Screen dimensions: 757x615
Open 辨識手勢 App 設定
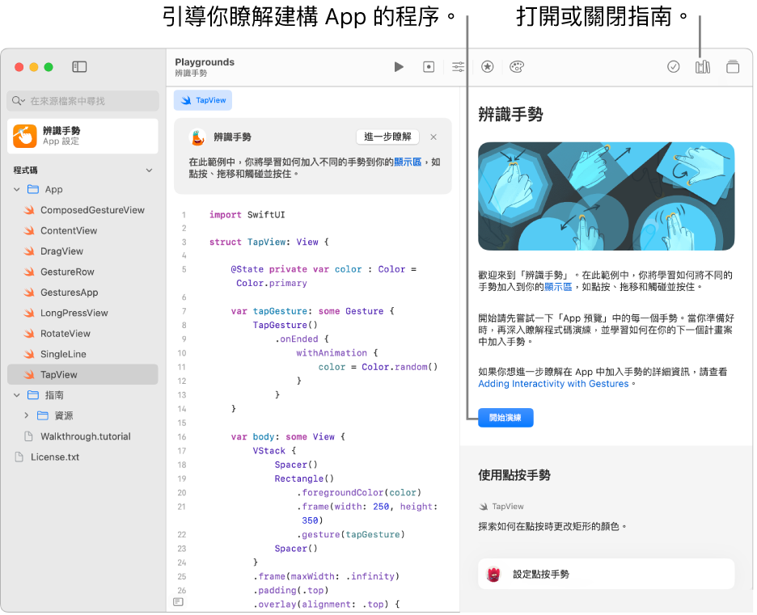(x=82, y=136)
